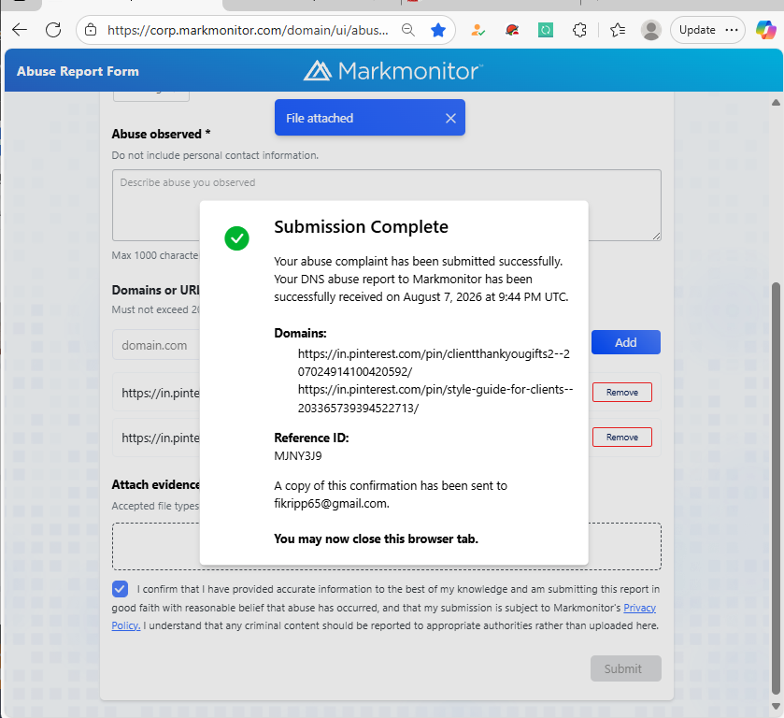Click the style-guide-for-clients pinterest URL text

[x=435, y=399]
